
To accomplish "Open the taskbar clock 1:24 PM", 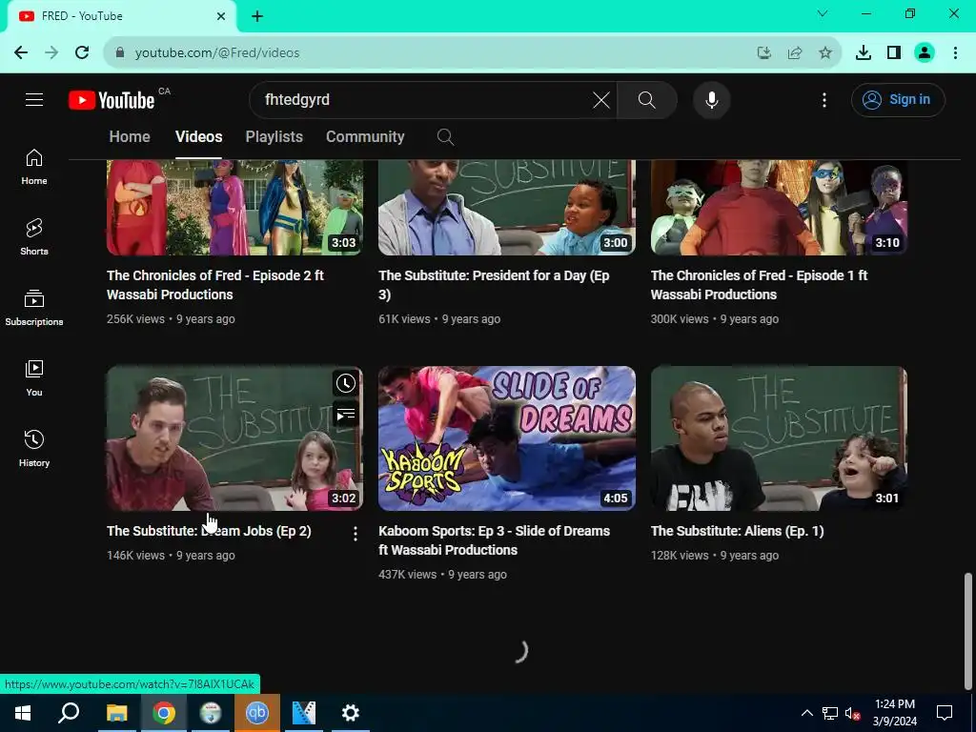I will pos(894,713).
